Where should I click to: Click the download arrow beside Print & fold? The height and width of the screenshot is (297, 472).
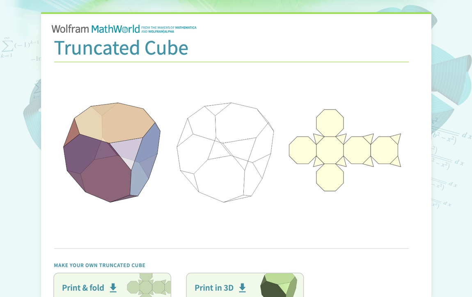pos(112,288)
